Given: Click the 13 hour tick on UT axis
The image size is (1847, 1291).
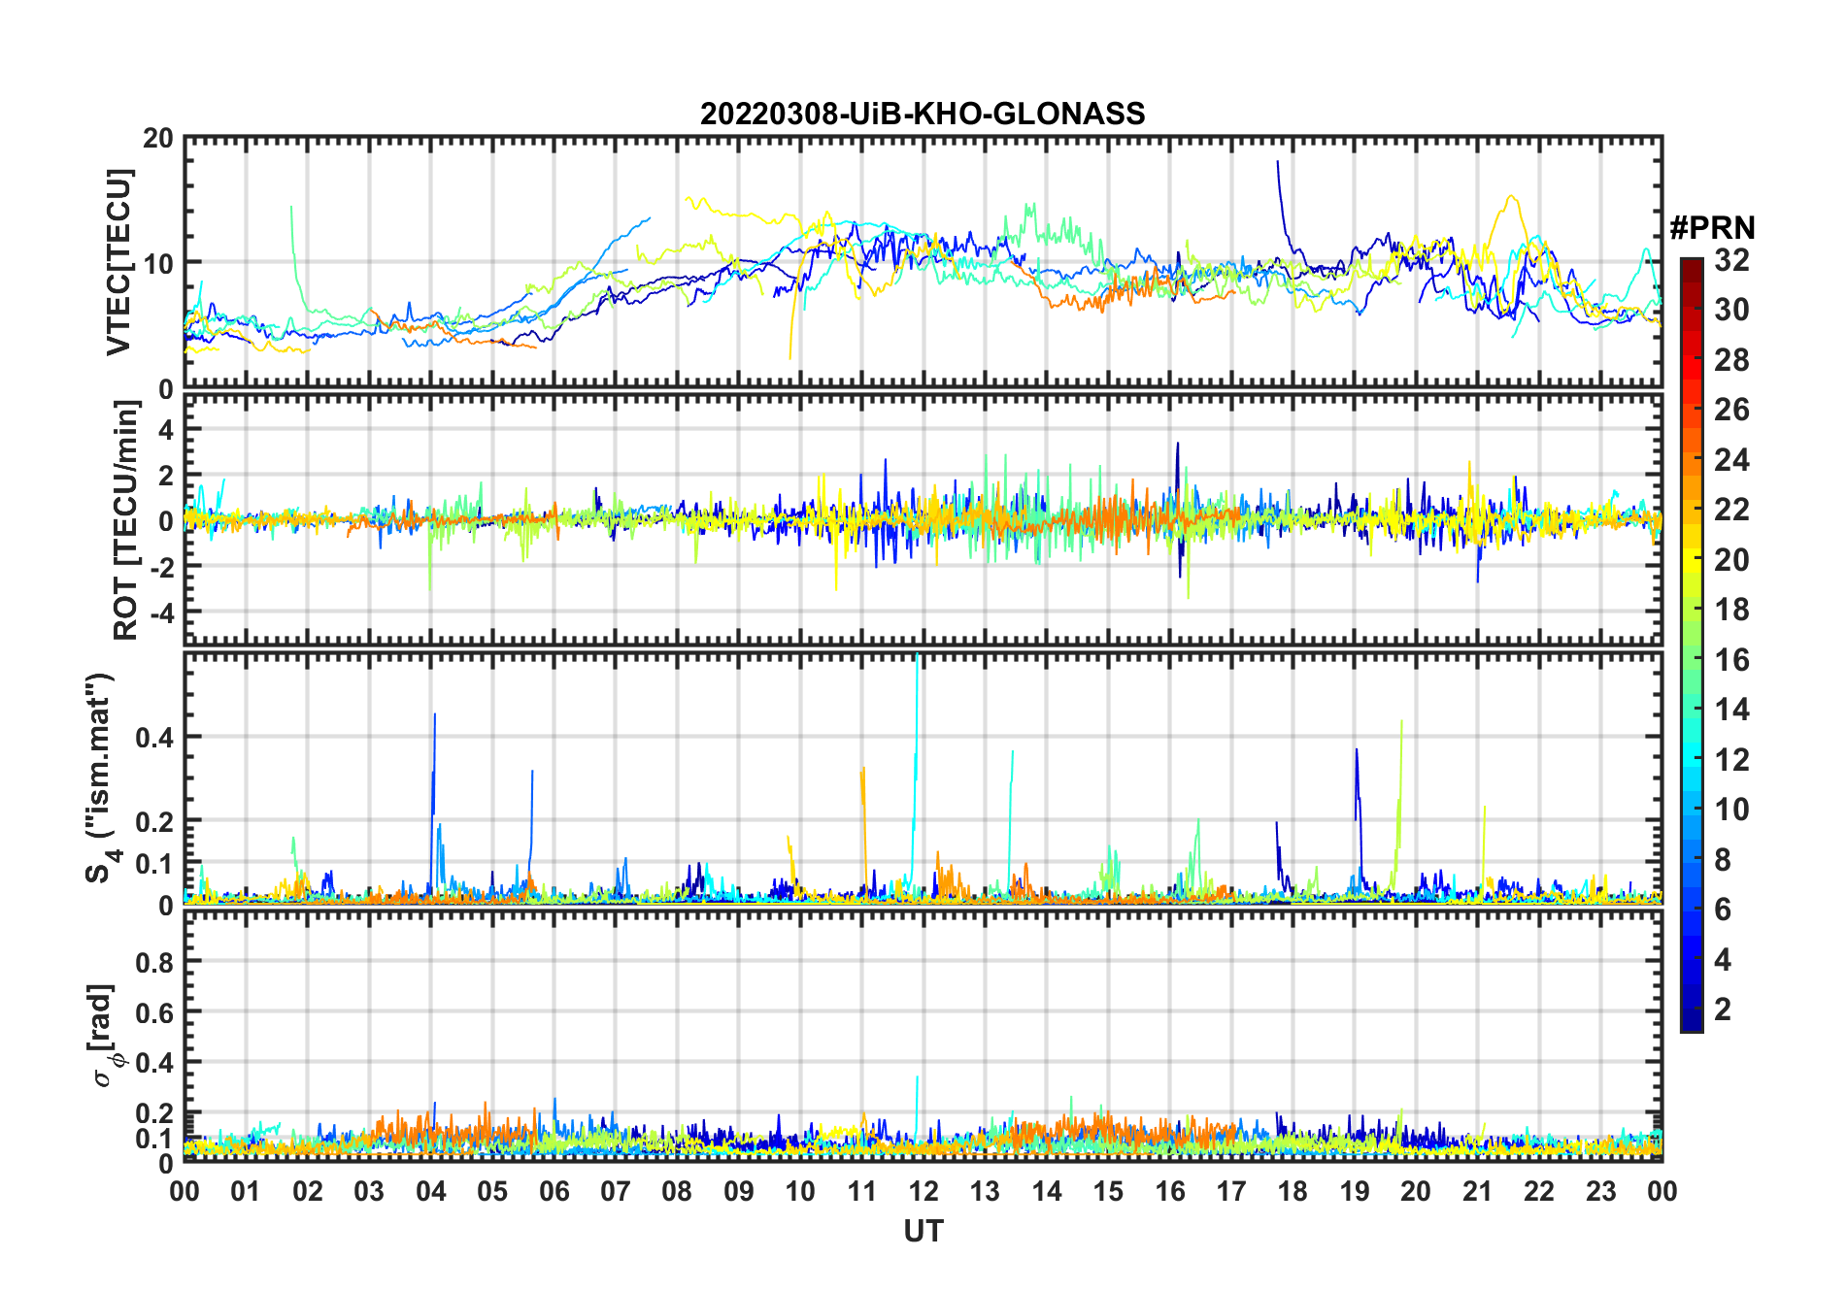Looking at the screenshot, I should pos(985,1191).
